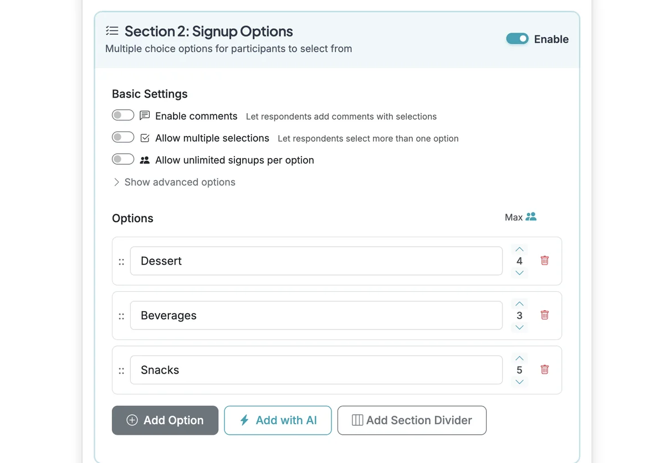Screen dimensions: 665x463
Task: Click the Add Option button
Action: coord(165,420)
